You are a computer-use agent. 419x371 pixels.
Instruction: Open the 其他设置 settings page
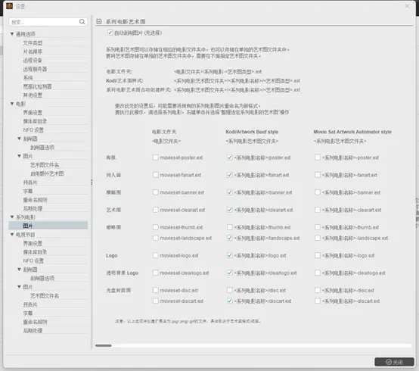pyautogui.click(x=33, y=95)
